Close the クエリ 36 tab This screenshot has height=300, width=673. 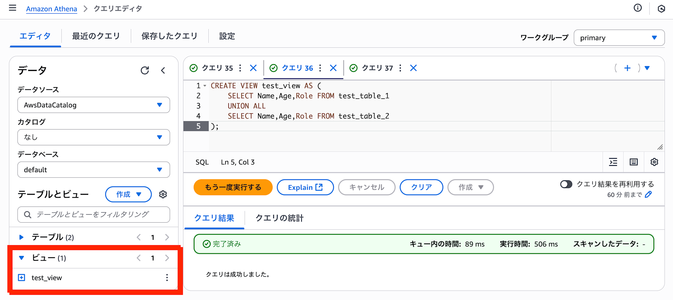333,68
